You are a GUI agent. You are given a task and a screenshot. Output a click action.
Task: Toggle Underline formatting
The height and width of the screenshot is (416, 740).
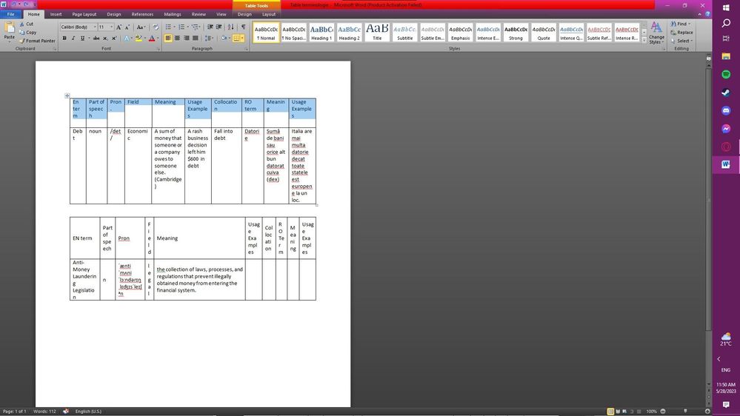click(x=82, y=38)
